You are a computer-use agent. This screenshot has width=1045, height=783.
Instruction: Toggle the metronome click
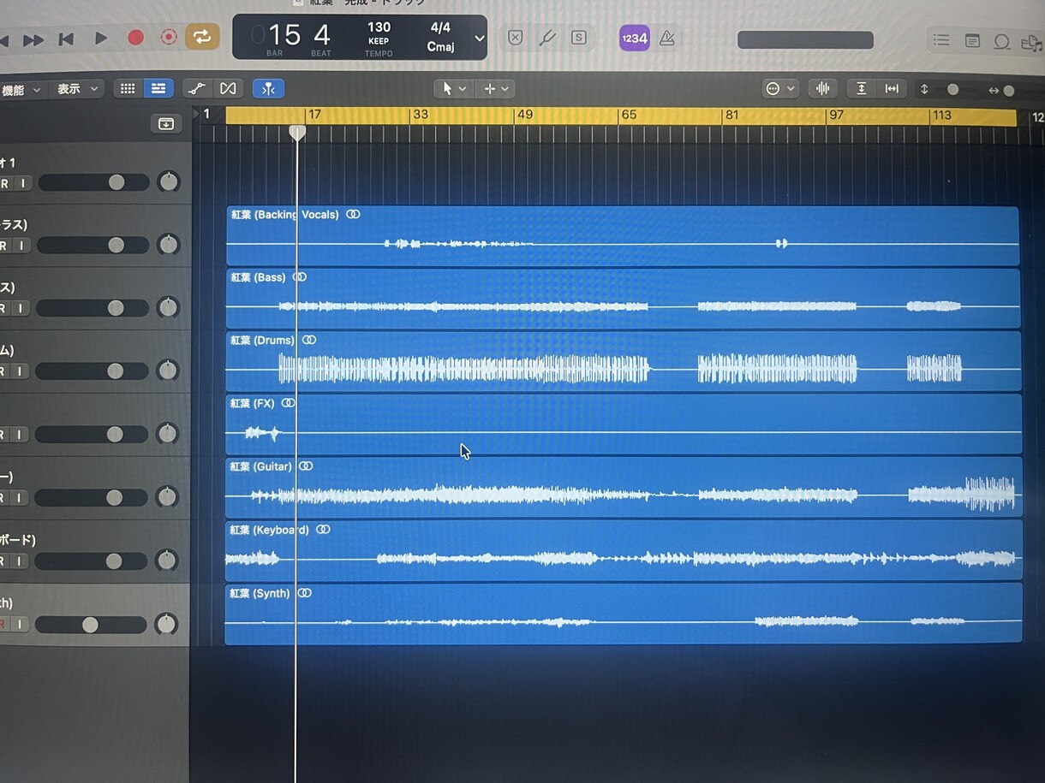coord(667,39)
